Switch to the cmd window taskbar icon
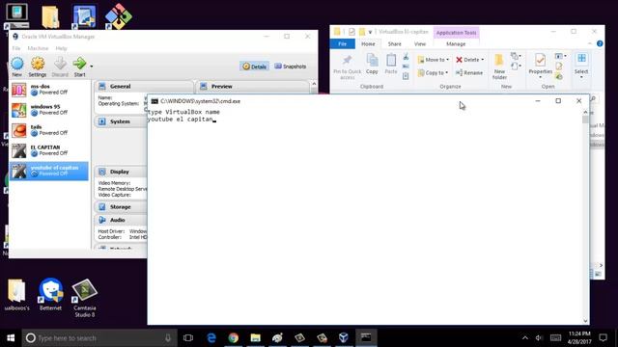The image size is (618, 347). click(x=366, y=338)
